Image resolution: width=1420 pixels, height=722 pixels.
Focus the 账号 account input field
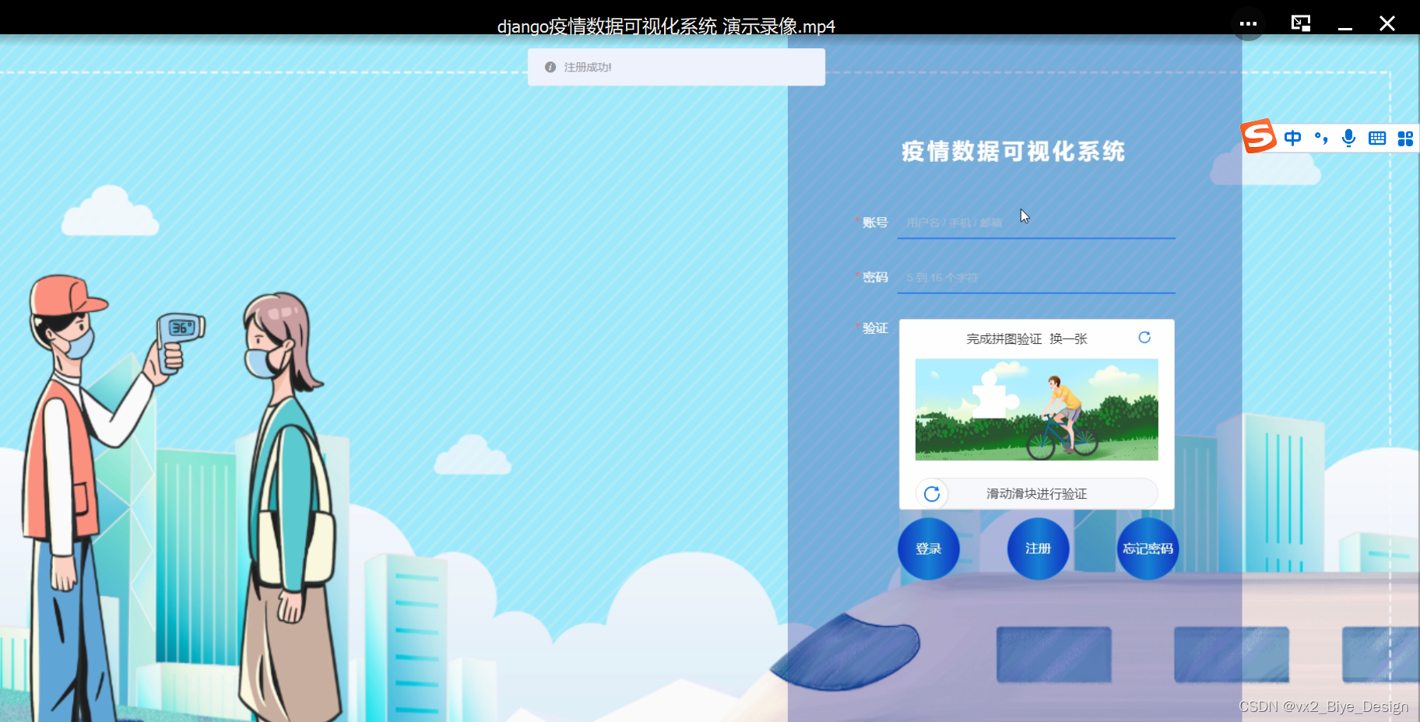(x=1036, y=223)
